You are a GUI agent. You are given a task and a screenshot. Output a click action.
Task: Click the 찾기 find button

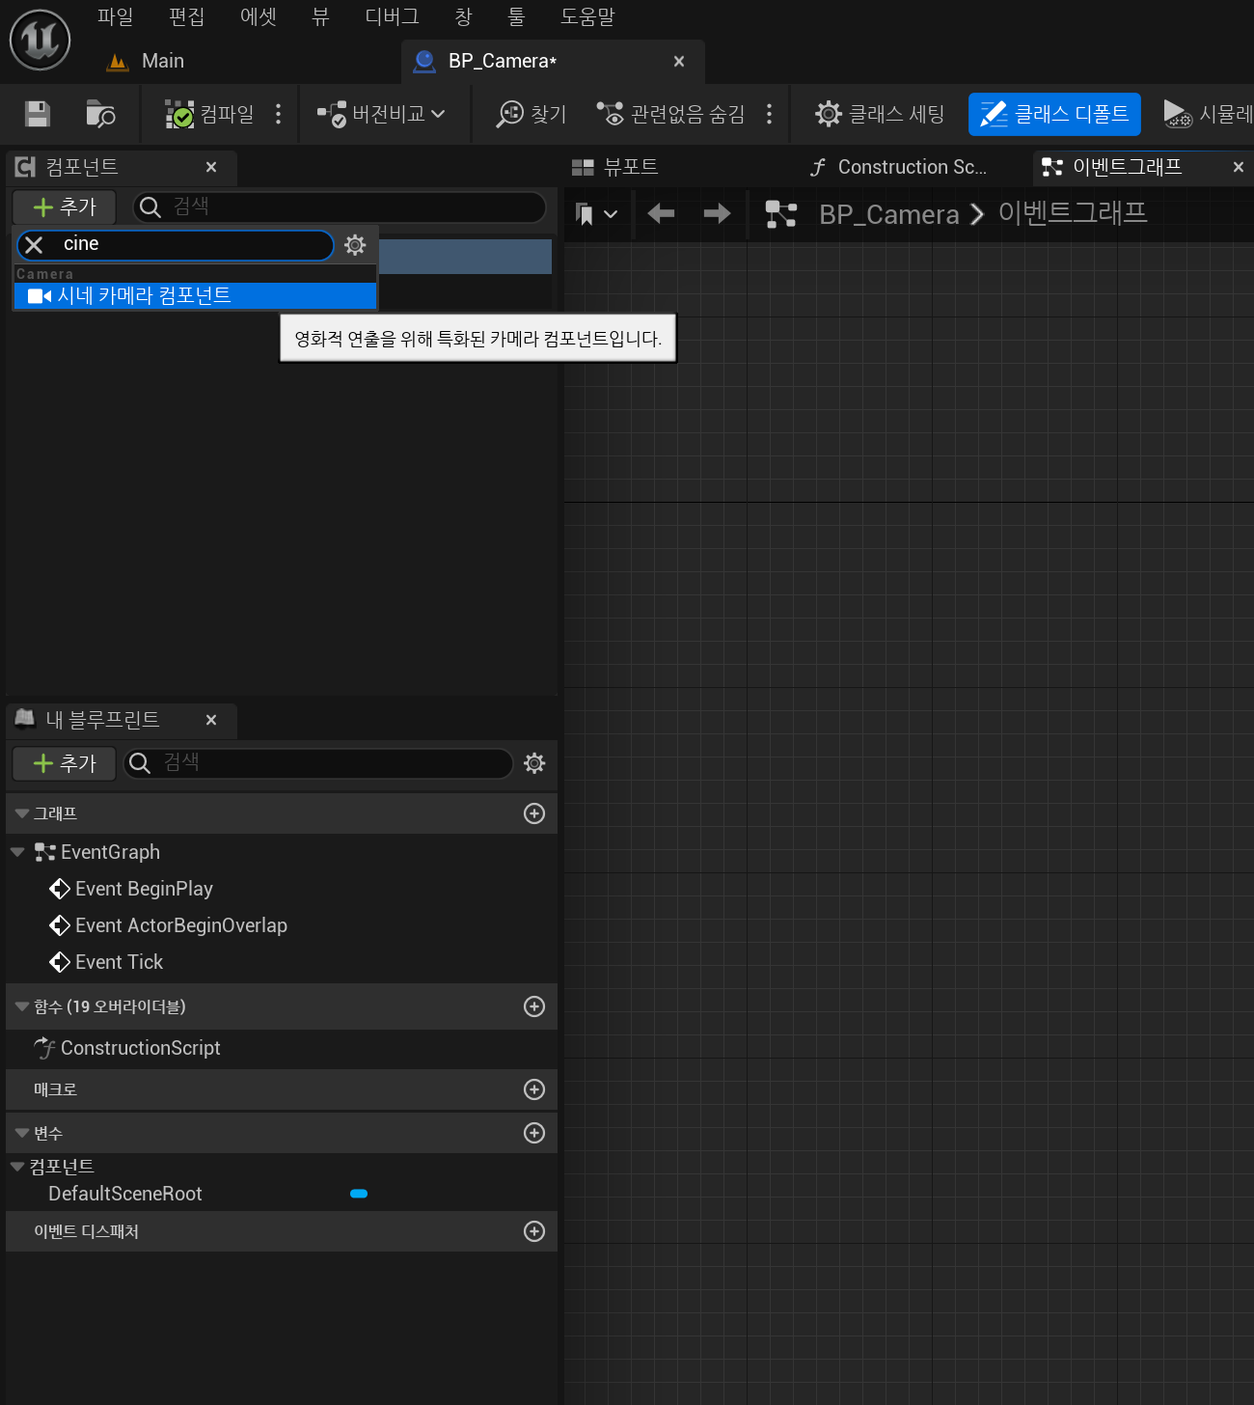532,114
